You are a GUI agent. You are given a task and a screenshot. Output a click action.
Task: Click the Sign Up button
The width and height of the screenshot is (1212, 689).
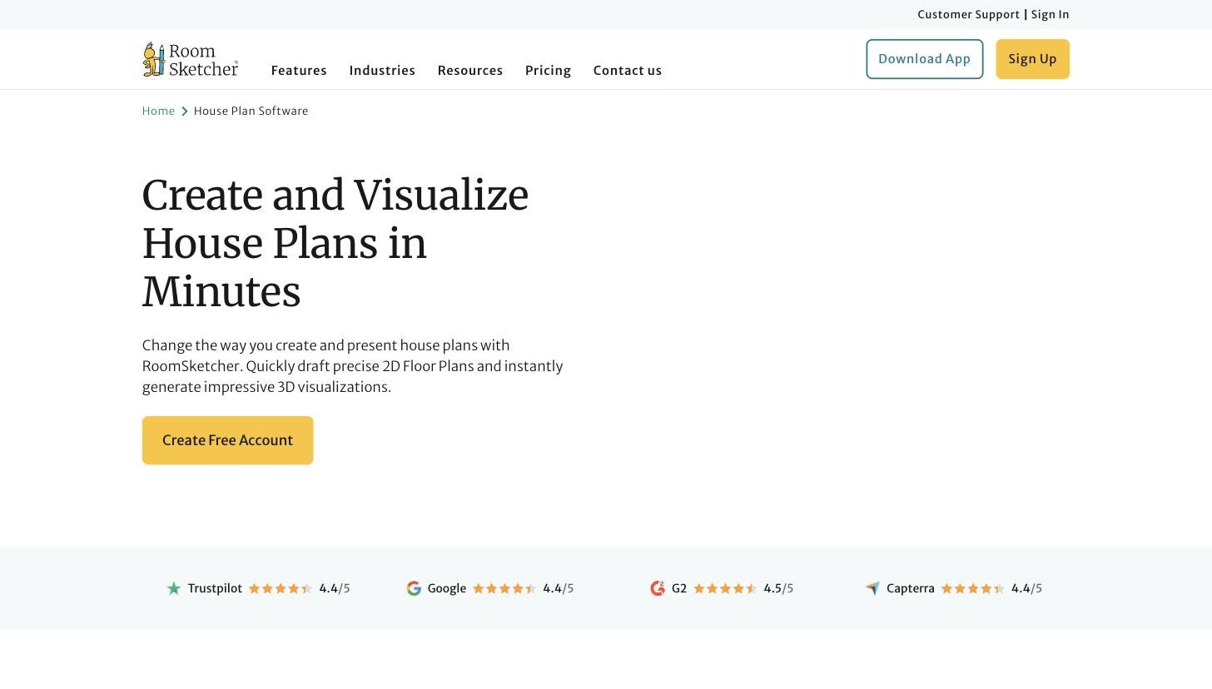click(1032, 59)
